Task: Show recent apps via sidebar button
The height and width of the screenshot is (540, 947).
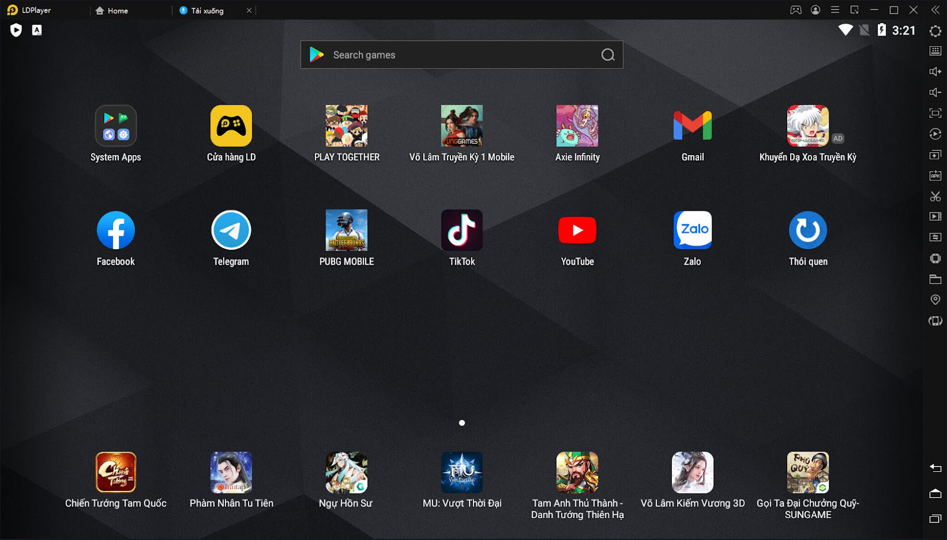Action: tap(935, 519)
